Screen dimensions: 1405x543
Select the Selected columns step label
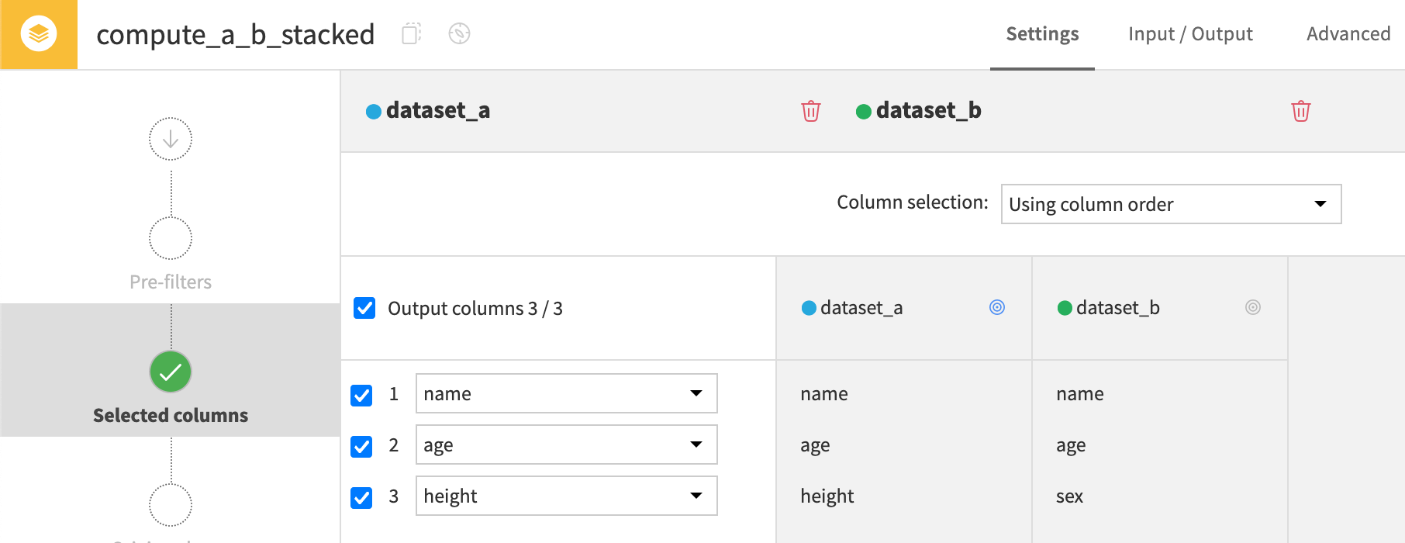[x=171, y=415]
